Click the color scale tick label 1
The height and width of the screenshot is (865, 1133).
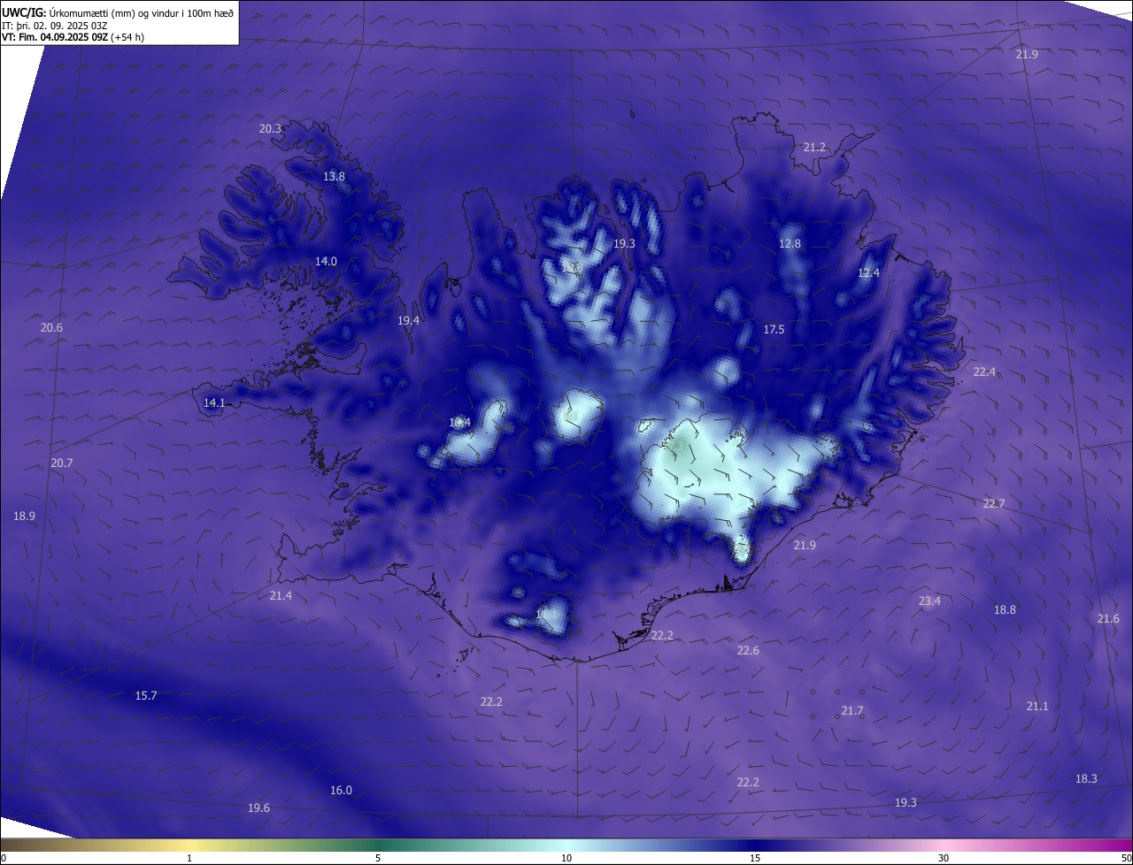coord(189,858)
